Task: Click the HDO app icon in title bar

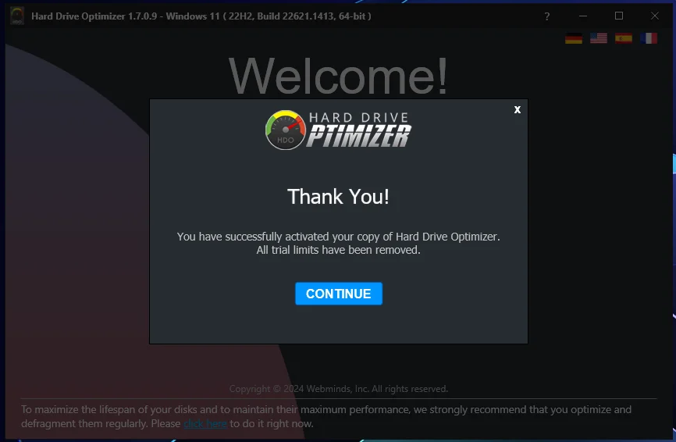Action: coord(17,16)
